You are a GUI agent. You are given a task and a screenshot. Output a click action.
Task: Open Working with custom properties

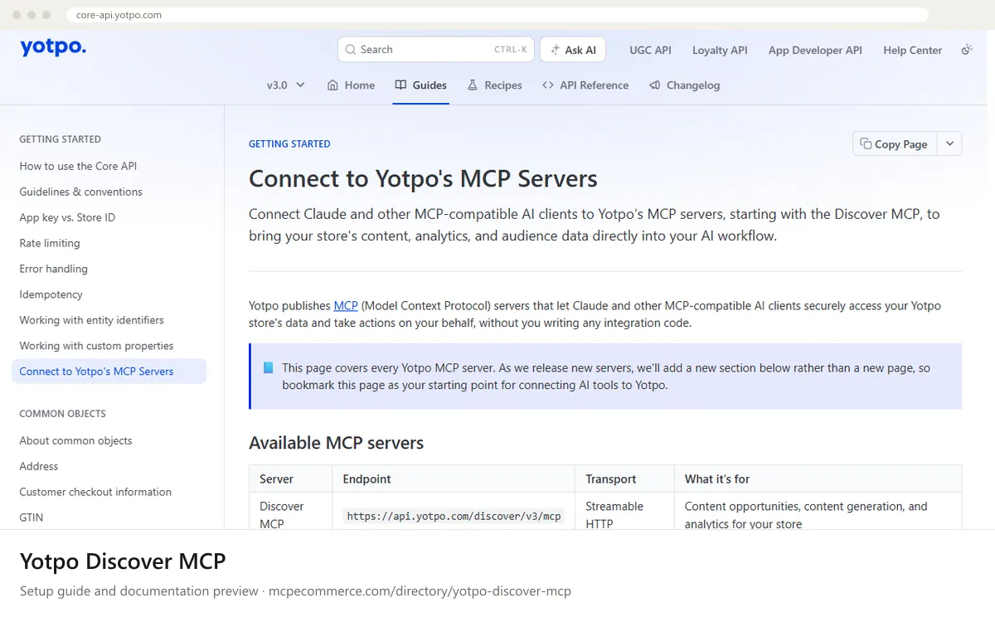(96, 346)
